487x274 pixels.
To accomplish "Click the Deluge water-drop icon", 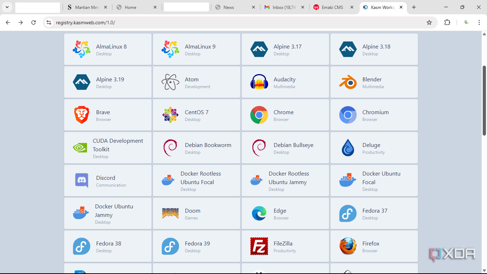I will pyautogui.click(x=348, y=148).
